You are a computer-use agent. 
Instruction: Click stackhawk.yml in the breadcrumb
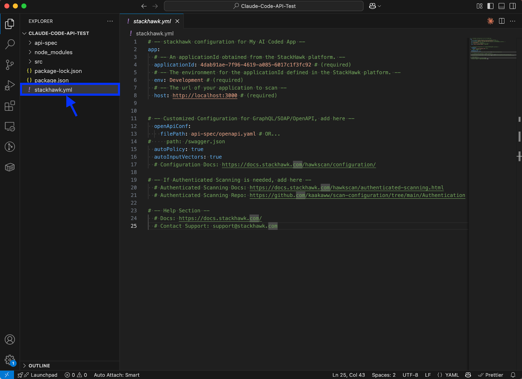tap(155, 34)
